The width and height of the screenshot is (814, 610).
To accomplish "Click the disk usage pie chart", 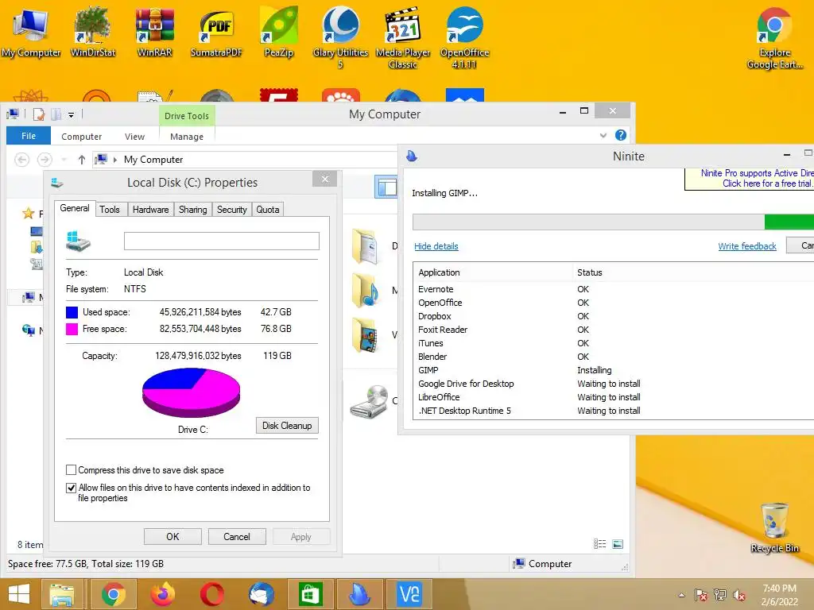I will [x=191, y=392].
